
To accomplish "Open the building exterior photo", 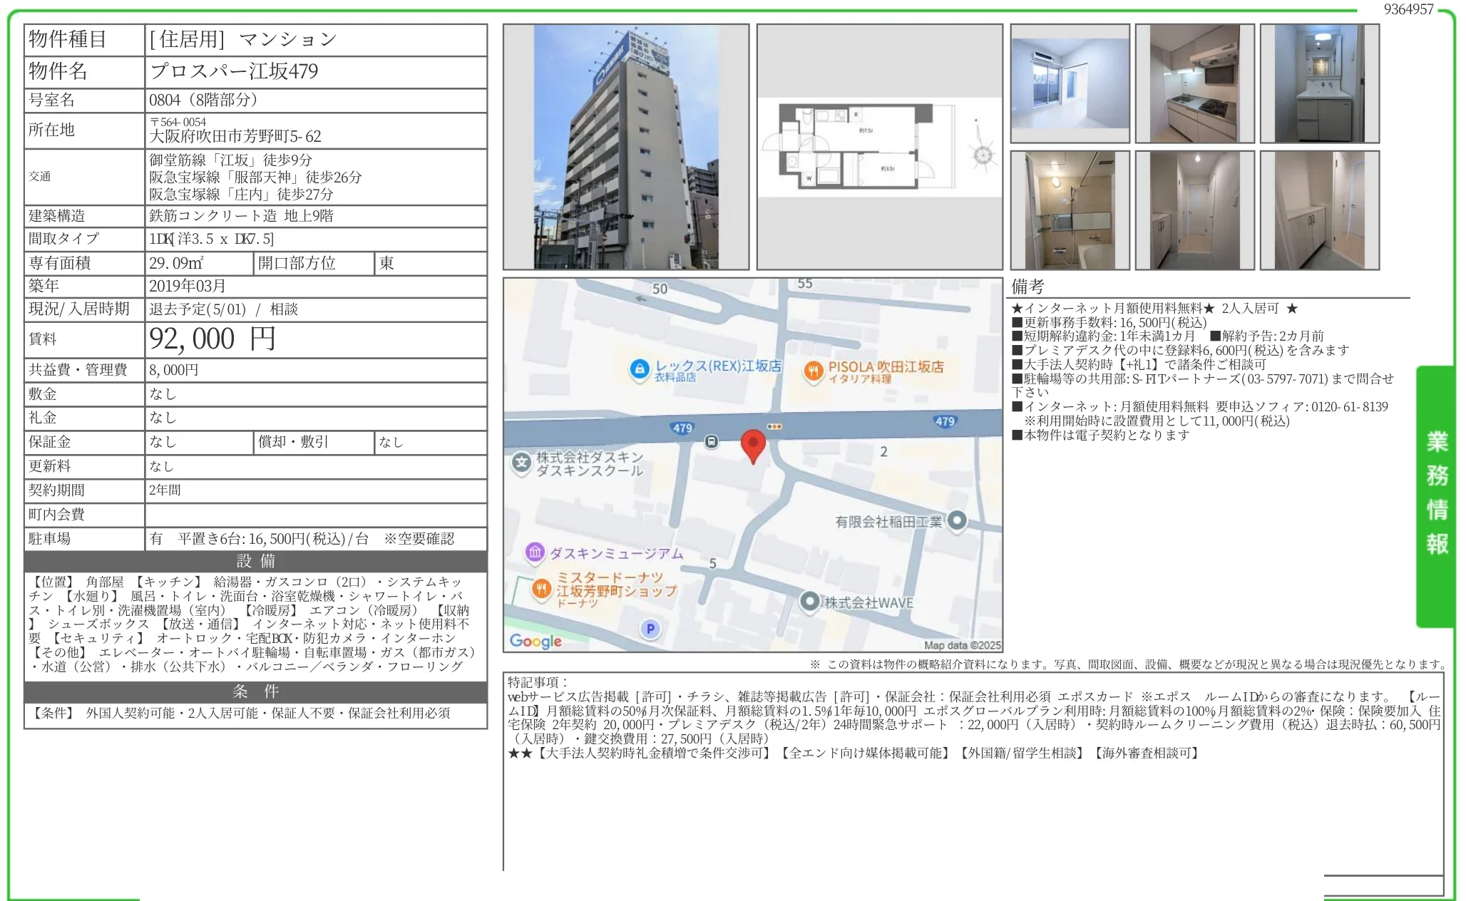I will tap(626, 146).
